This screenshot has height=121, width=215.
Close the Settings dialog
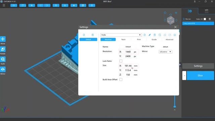click(x=175, y=27)
